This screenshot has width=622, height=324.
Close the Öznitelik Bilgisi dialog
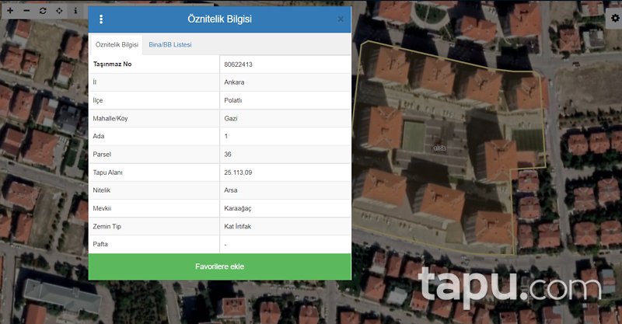(x=341, y=19)
